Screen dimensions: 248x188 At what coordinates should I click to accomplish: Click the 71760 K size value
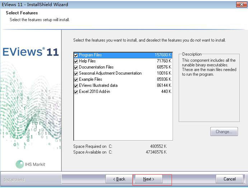[x=164, y=61]
